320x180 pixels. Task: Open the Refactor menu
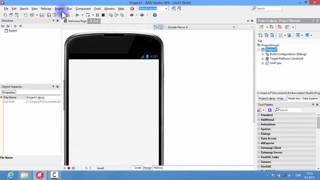click(x=46, y=9)
